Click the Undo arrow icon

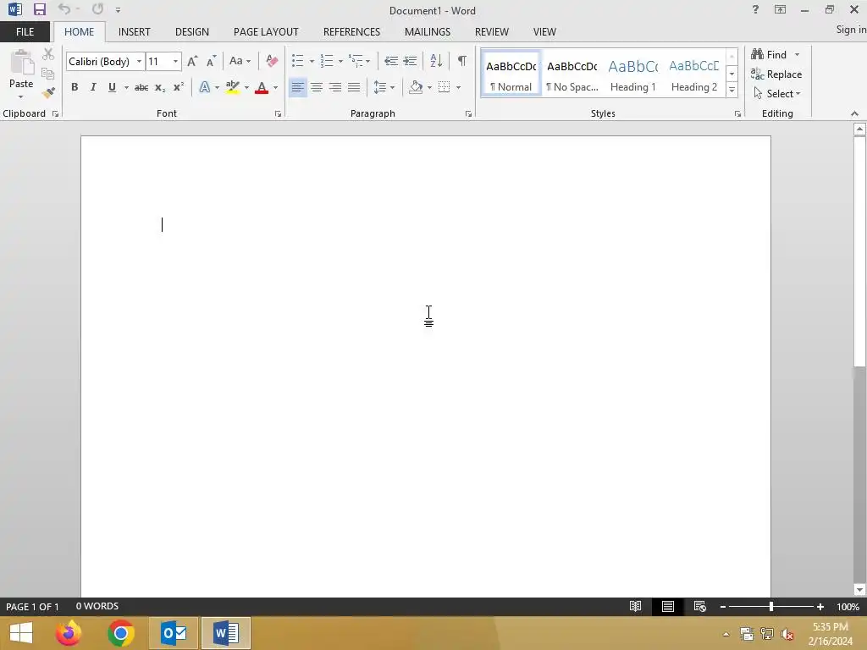click(x=64, y=9)
